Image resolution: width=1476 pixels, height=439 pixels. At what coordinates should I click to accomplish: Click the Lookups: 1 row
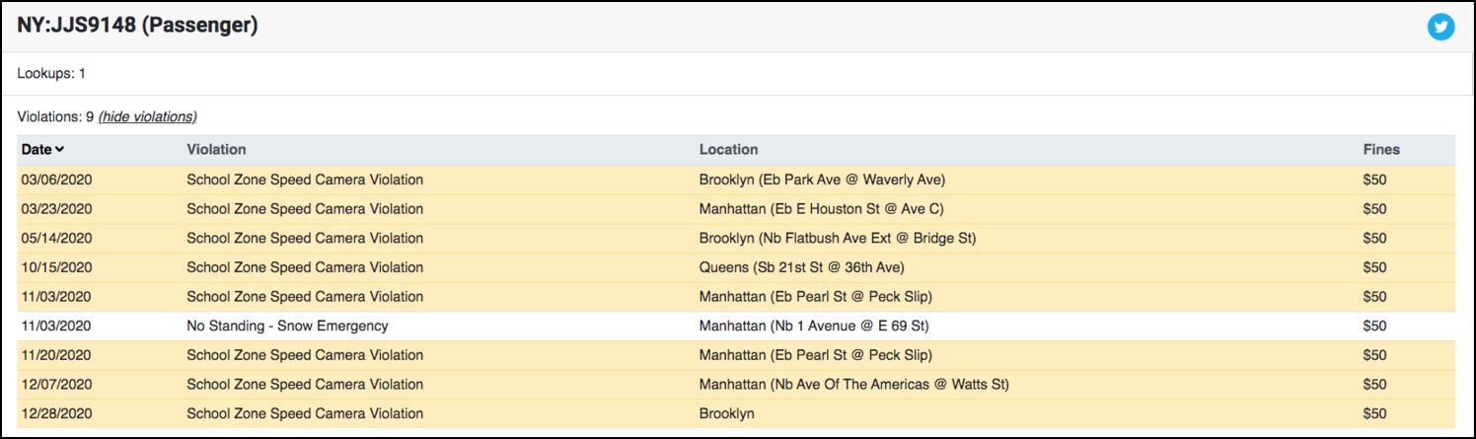[736, 74]
